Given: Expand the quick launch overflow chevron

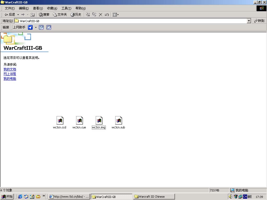Looking at the screenshot, I should tap(44, 196).
